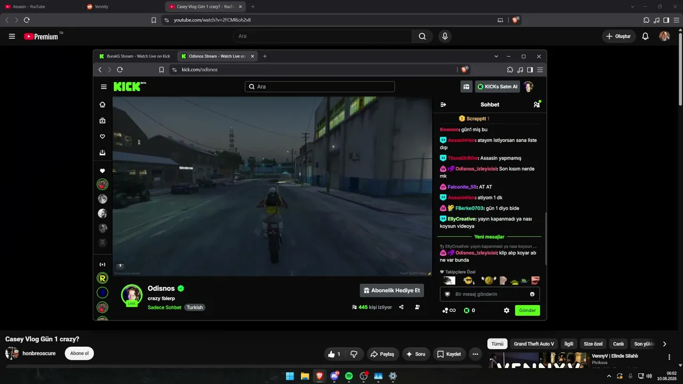Open emoji picker in Kick chat input
Image resolution: width=683 pixels, height=384 pixels.
click(x=532, y=294)
